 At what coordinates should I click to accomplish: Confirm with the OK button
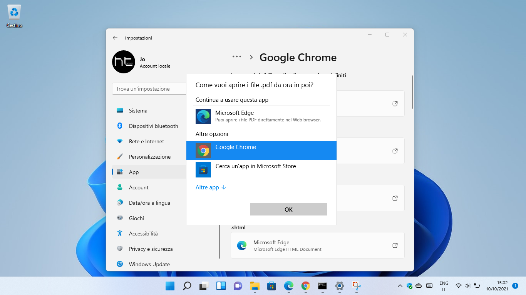288,209
